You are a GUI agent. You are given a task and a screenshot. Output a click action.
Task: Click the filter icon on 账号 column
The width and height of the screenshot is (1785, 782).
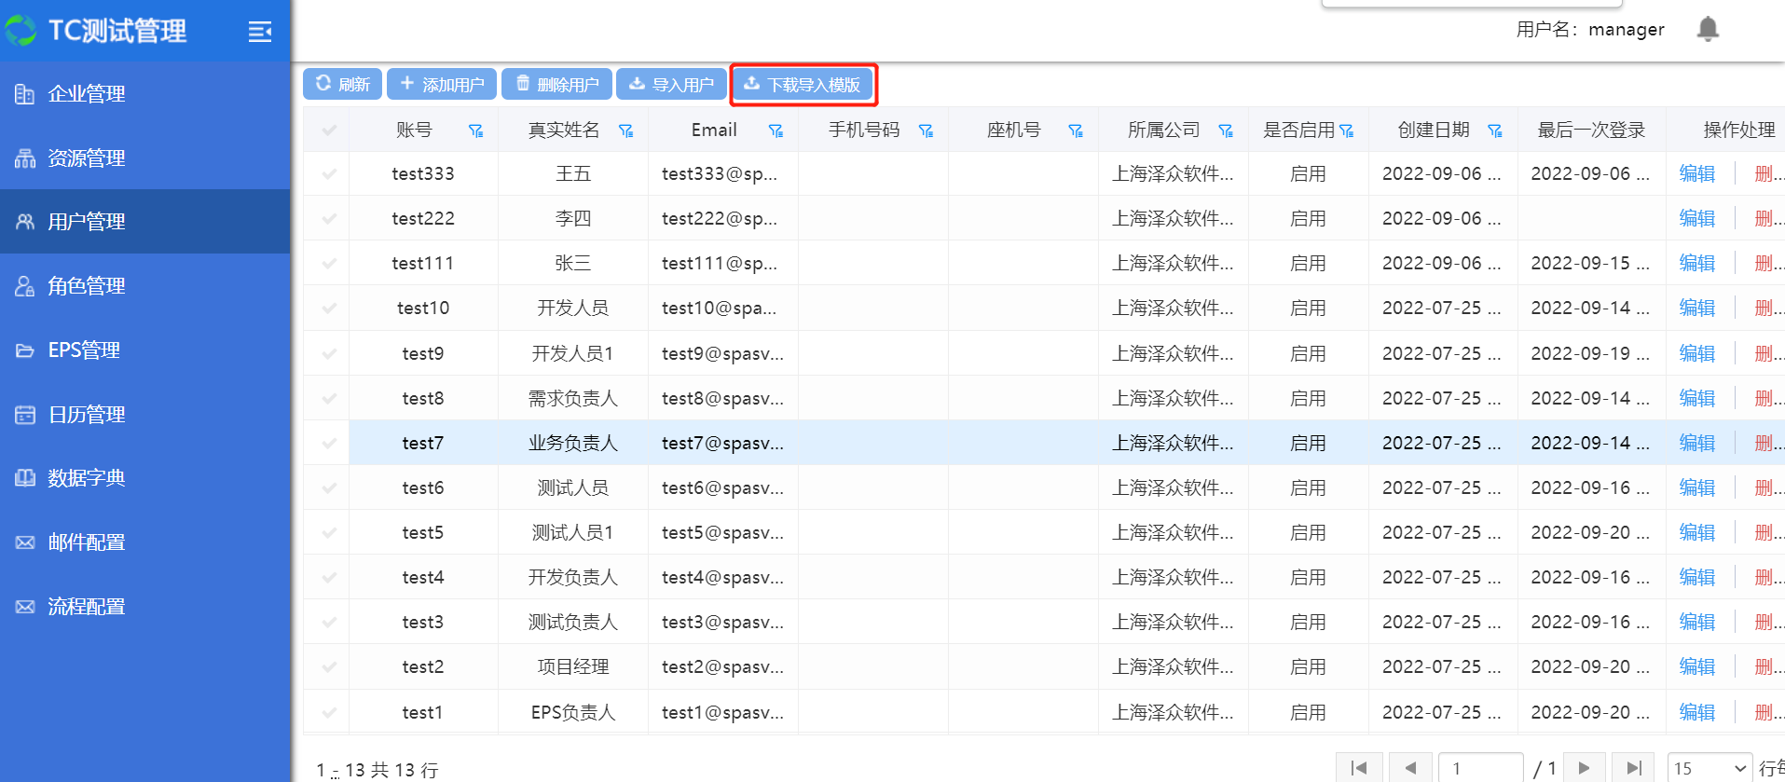click(x=475, y=130)
